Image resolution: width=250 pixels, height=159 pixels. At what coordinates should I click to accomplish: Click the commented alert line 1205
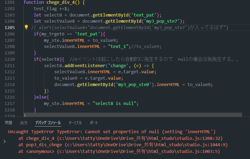[130, 28]
